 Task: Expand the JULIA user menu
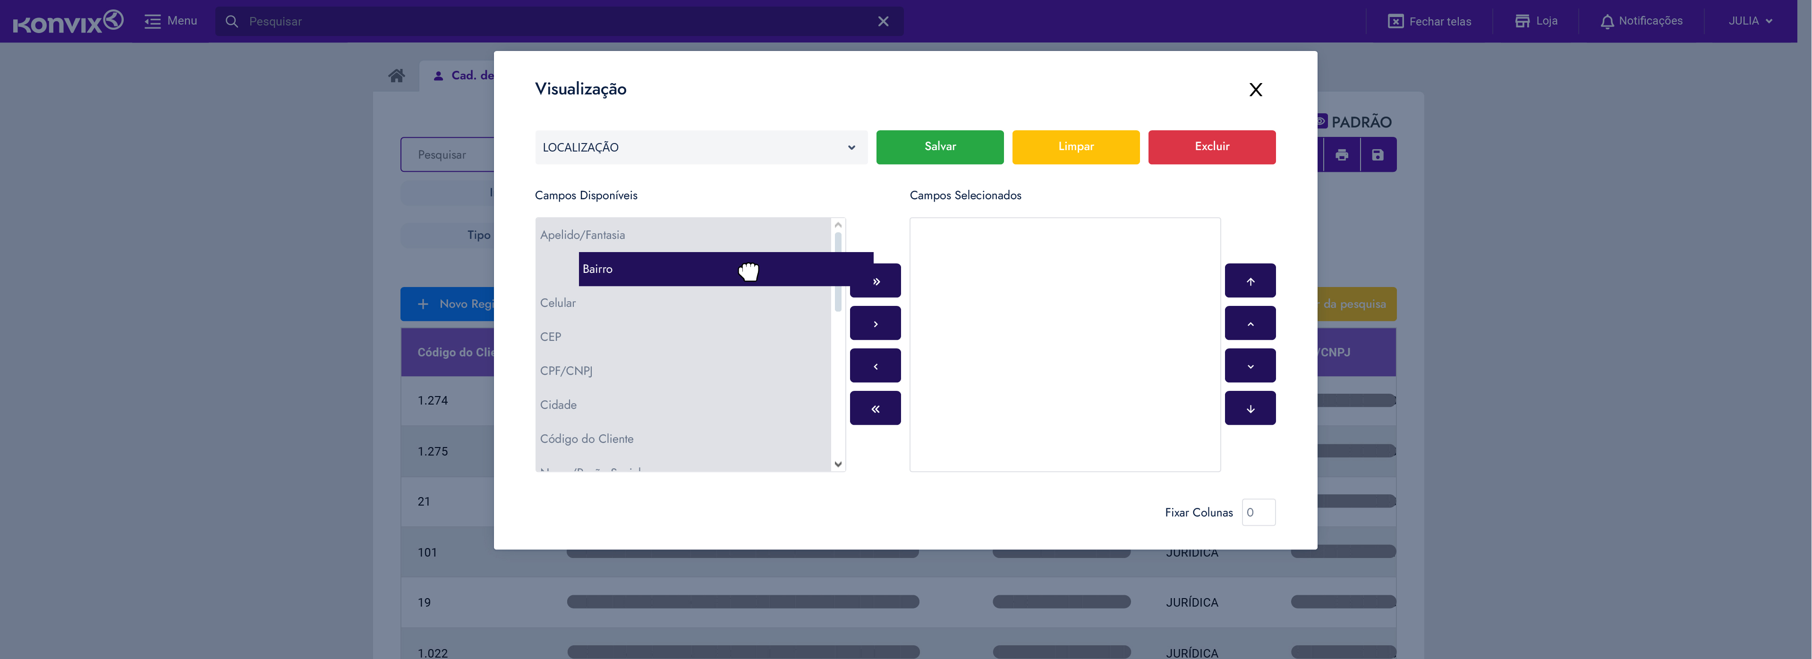click(x=1750, y=21)
